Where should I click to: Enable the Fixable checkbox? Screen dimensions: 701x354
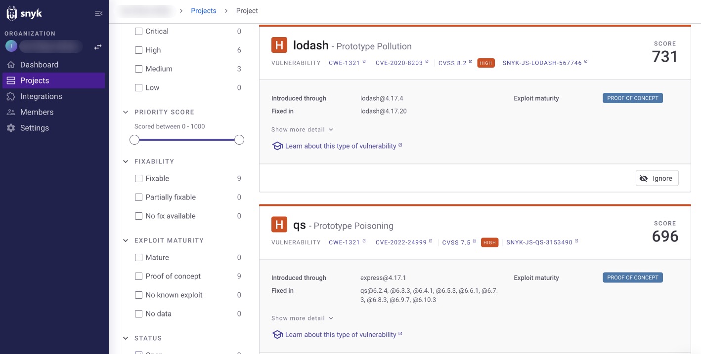click(x=139, y=178)
